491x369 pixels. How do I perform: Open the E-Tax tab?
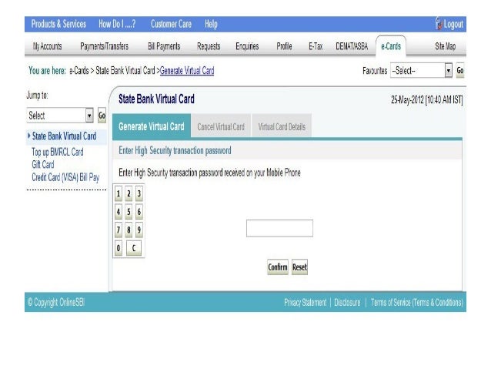click(x=316, y=46)
